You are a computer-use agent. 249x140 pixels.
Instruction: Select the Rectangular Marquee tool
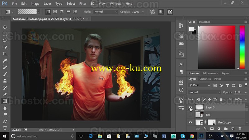click(x=5, y=34)
